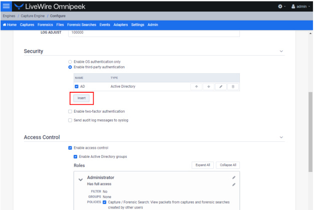Move the AD entry up

pyautogui.click(x=196, y=87)
